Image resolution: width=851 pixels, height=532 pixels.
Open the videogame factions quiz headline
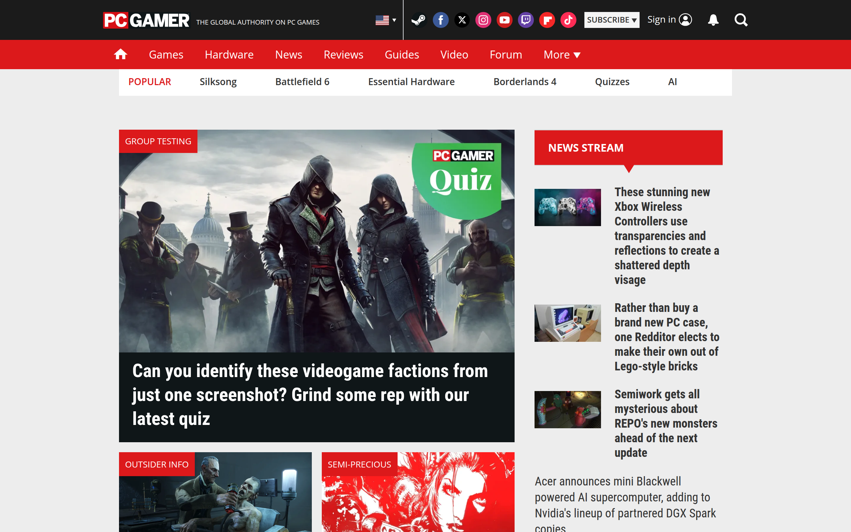coord(310,395)
